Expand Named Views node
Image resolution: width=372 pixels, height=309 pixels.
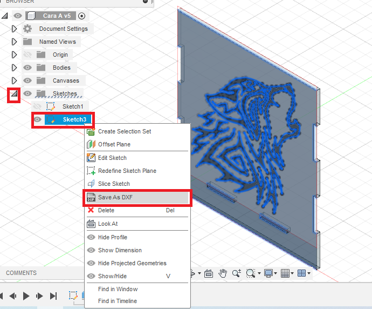14,42
